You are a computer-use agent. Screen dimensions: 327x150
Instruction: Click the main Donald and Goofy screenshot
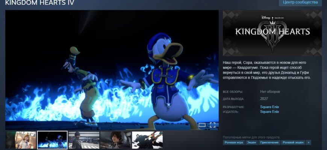coord(112,70)
